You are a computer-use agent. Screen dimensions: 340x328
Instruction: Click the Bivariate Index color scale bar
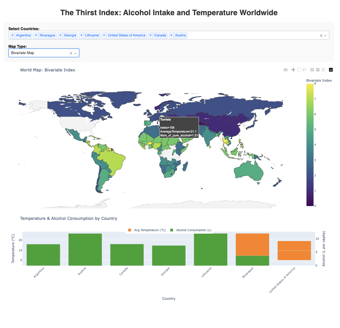click(310, 144)
